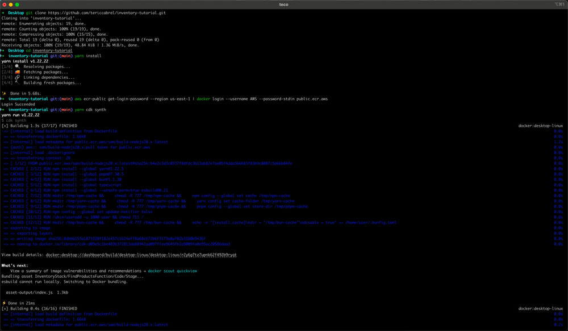Click the green zoom window button
Screen dimensions: 568x331
[18, 5]
